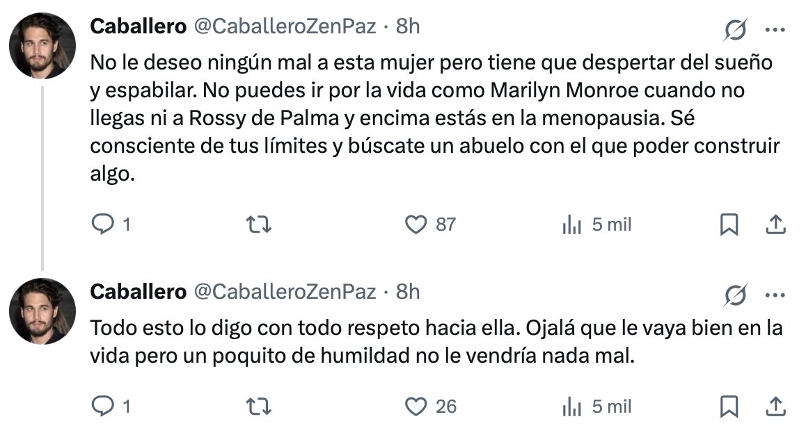The height and width of the screenshot is (435, 806).
Task: View analytics of first tweet (5 mil)
Action: pyautogui.click(x=596, y=224)
